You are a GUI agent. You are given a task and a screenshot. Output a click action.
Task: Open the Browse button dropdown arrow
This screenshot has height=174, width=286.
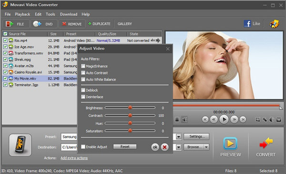(206, 147)
